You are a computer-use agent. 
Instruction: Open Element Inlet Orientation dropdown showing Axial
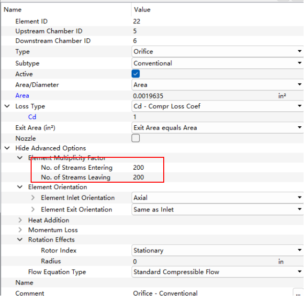point(217,197)
